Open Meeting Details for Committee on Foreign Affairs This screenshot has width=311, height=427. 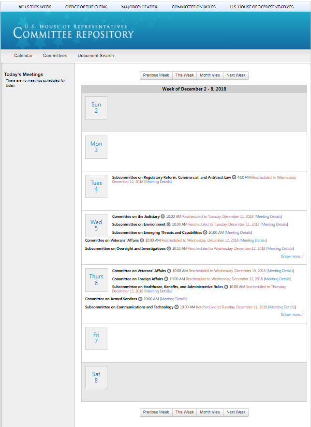point(278,279)
